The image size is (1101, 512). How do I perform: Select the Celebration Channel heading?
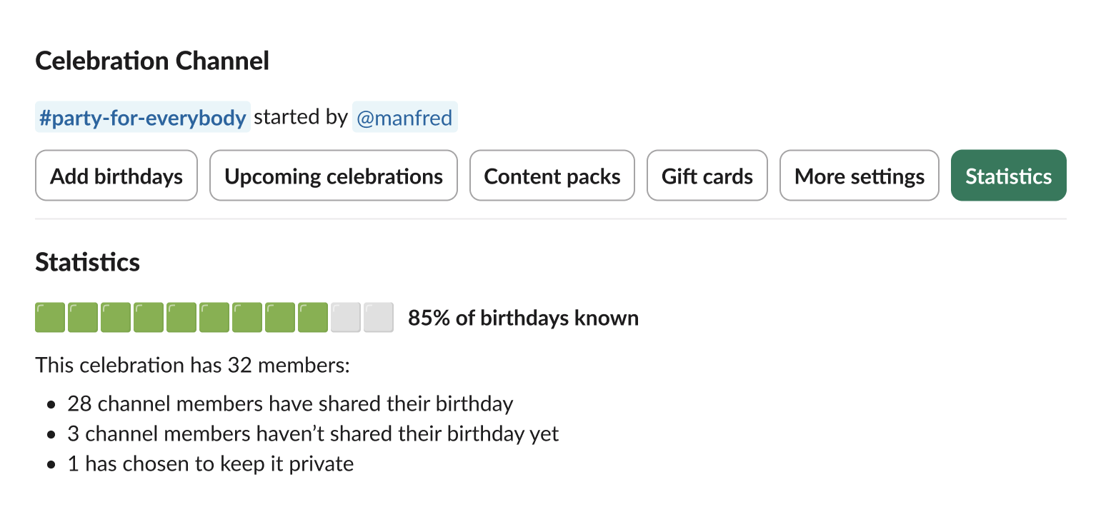(x=151, y=61)
